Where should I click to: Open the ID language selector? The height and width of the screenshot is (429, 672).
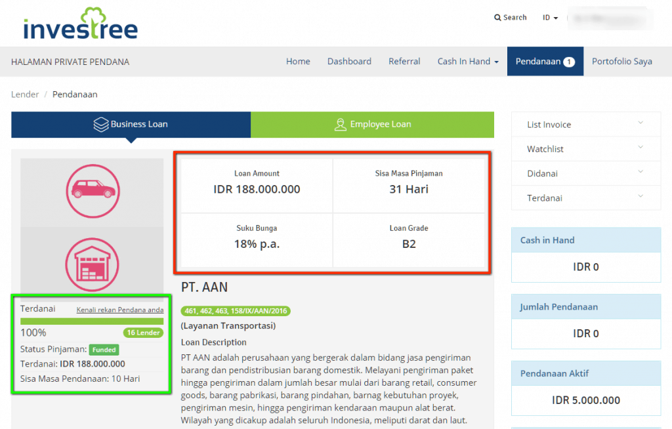tap(550, 18)
